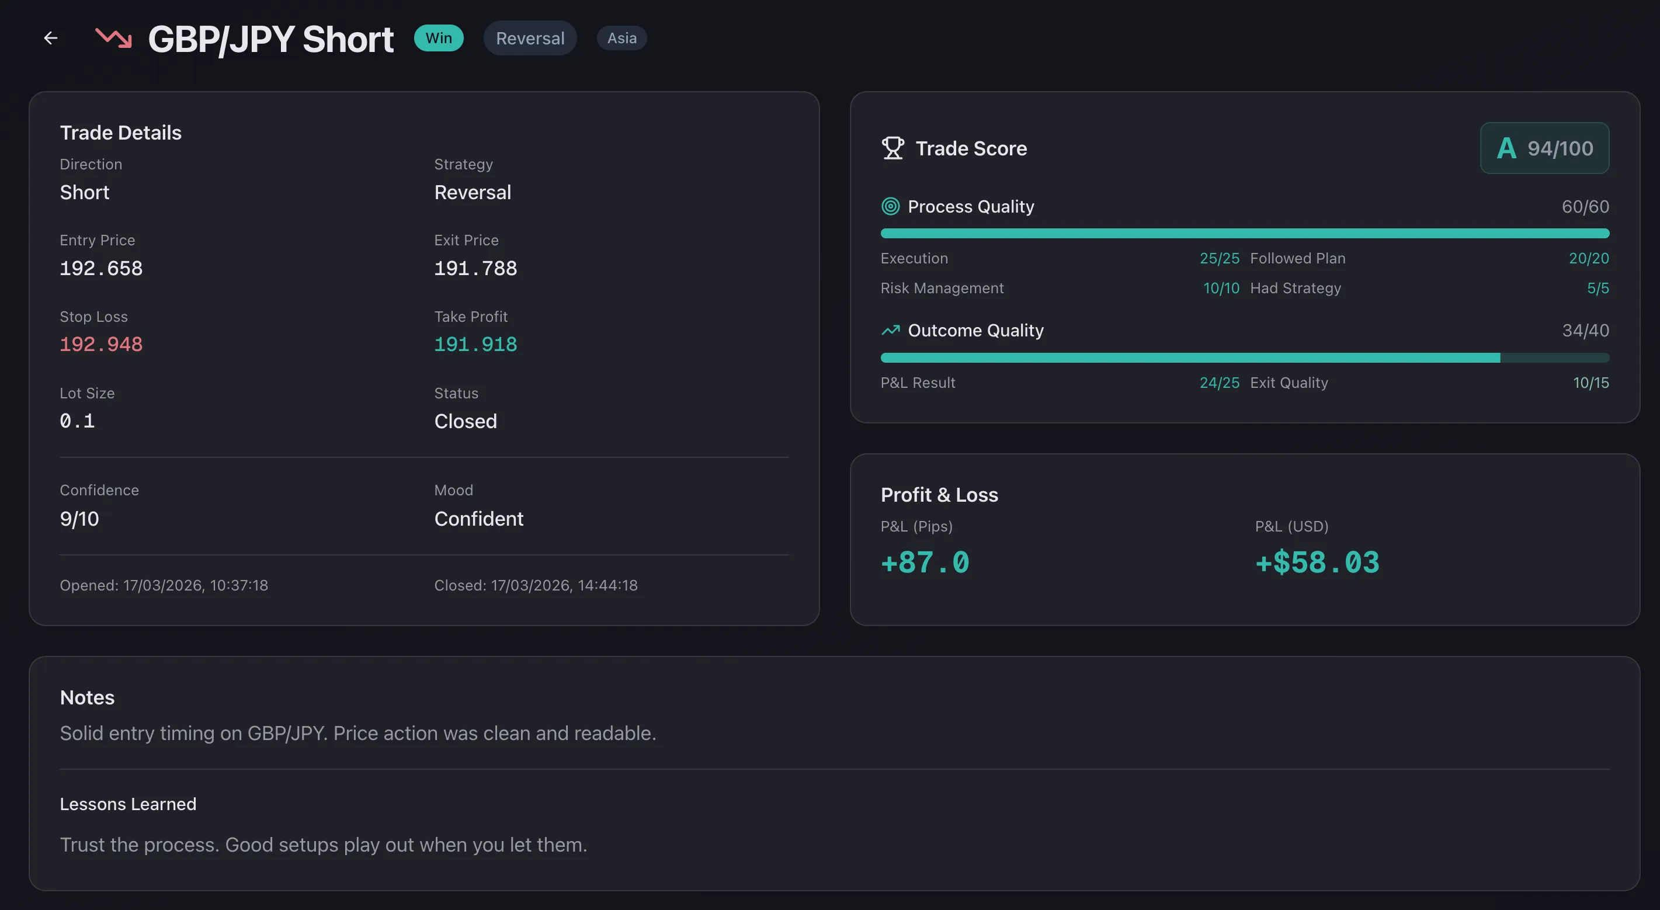
Task: Click the P&L USD value +$58.03
Action: (1317, 562)
